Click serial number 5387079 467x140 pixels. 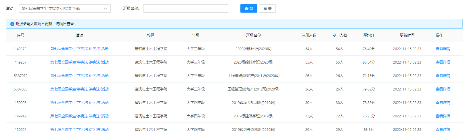pyautogui.click(x=21, y=76)
